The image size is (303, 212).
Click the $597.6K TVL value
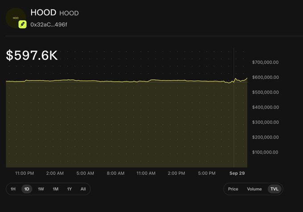(32, 55)
